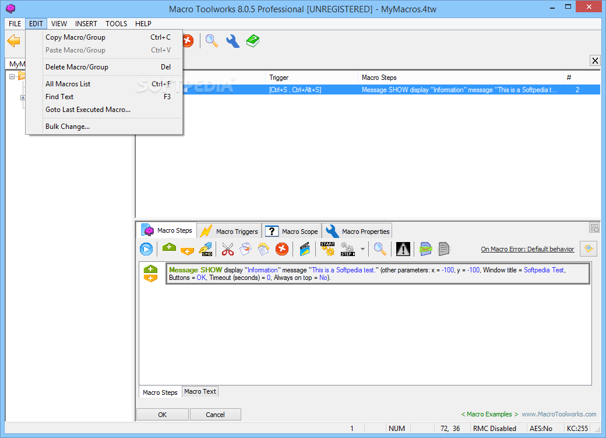606x438 pixels.
Task: Cut the step with the scissors icon
Action: 228,249
